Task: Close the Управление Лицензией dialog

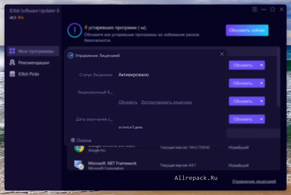Action: [x=222, y=54]
